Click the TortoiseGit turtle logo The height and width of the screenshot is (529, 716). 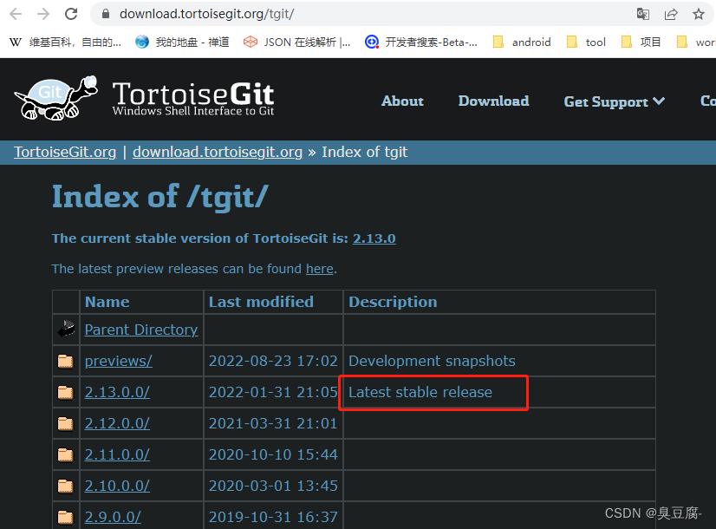click(55, 98)
